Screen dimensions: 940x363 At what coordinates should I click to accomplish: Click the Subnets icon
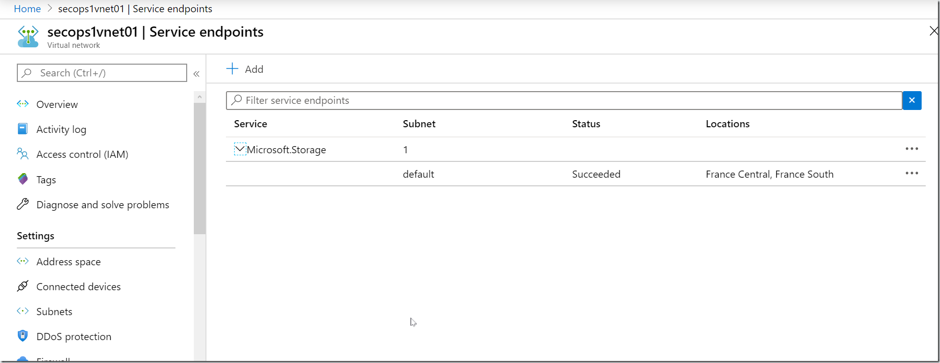click(22, 311)
